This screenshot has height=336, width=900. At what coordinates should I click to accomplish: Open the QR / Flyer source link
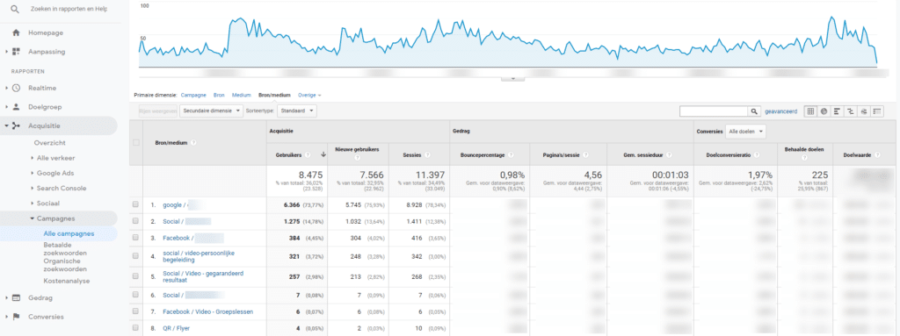176,328
